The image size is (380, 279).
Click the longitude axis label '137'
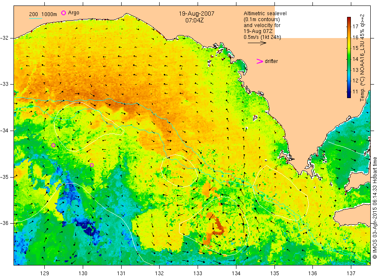351,274
